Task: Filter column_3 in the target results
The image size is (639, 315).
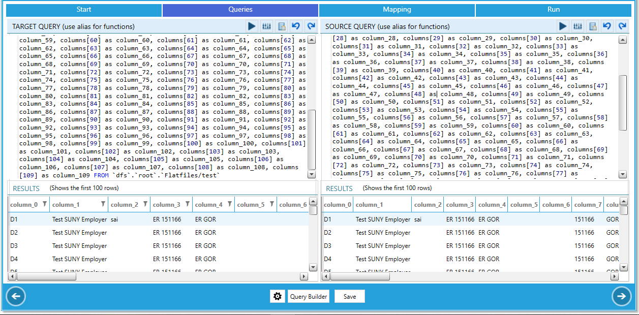Action: (x=188, y=204)
